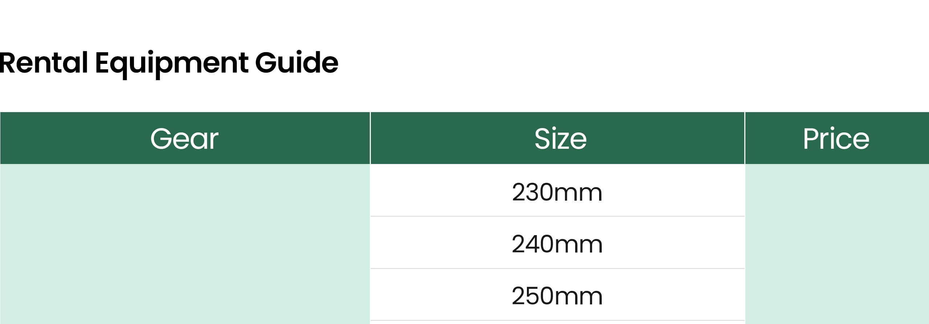Select the Gear column header
Viewport: 929px width, 324px height.
coord(185,138)
